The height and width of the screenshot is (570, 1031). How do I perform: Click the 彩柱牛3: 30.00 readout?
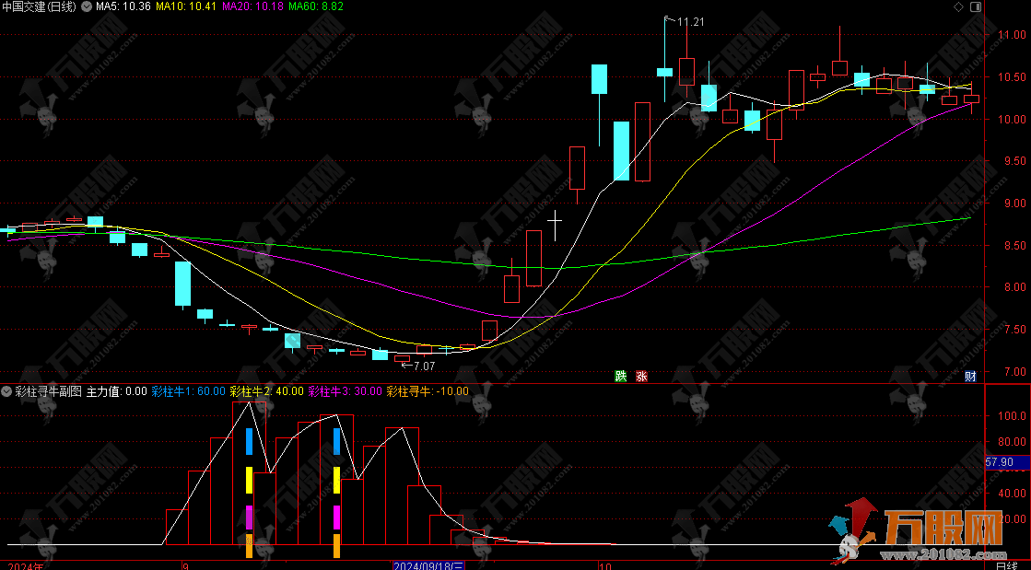coord(346,391)
